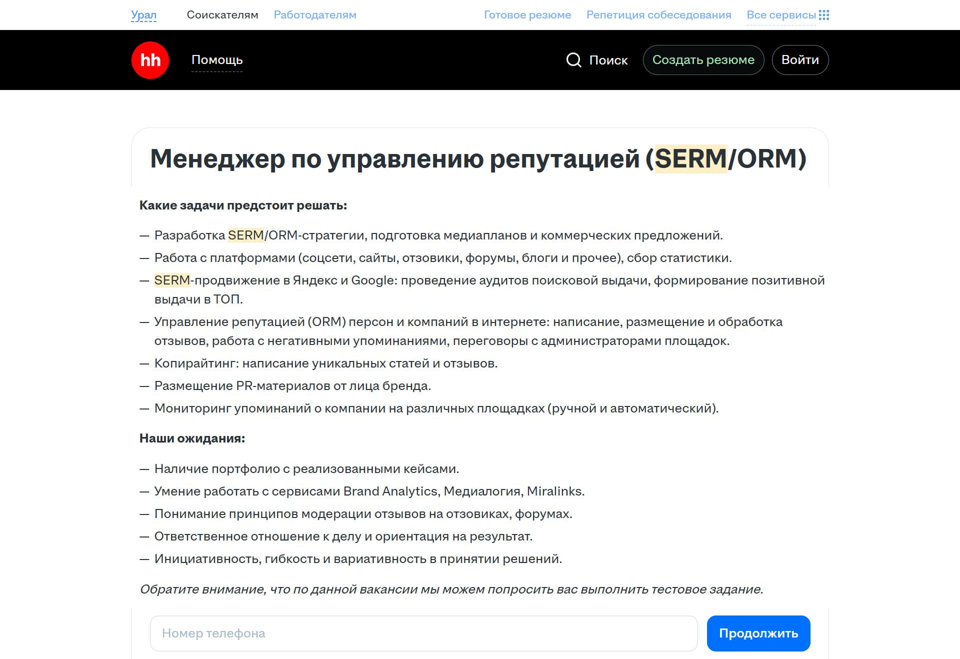Click the search magnifier icon
The height and width of the screenshot is (659, 960).
tap(574, 60)
